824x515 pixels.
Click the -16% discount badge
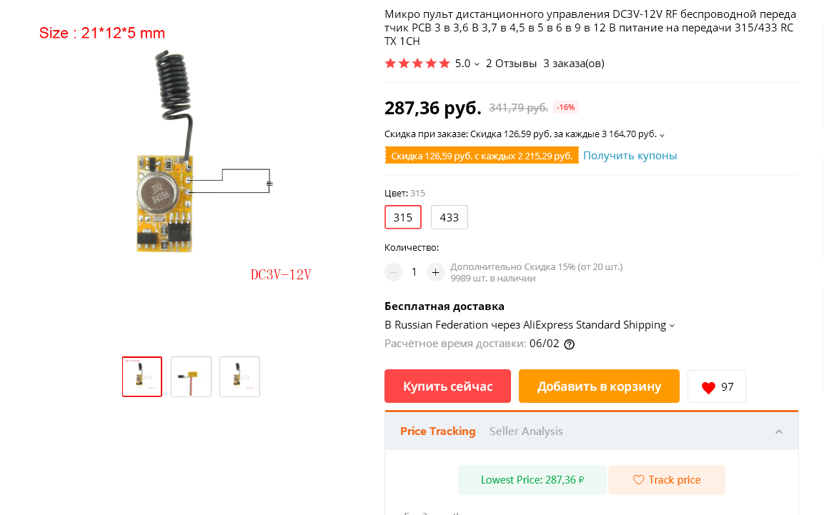pos(565,108)
